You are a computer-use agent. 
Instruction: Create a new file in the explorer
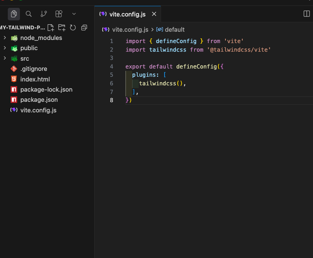[50, 28]
